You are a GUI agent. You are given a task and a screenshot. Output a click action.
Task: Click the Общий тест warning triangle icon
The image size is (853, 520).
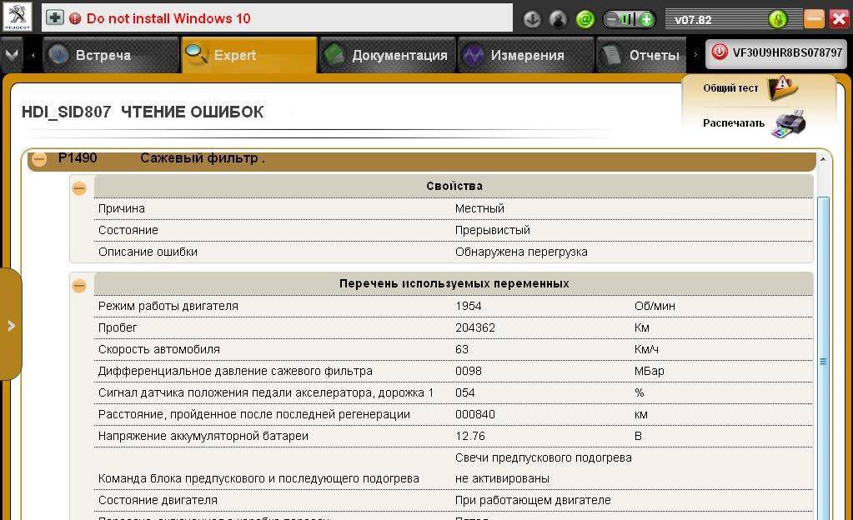[x=782, y=87]
